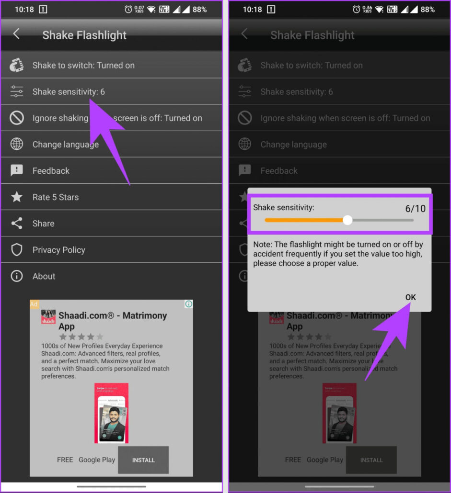
Task: Click the globe icon for Change language
Action: (17, 144)
